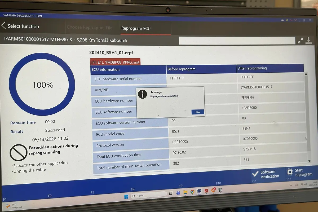
Task: Click the volume speaker tray icon
Action: point(306,184)
